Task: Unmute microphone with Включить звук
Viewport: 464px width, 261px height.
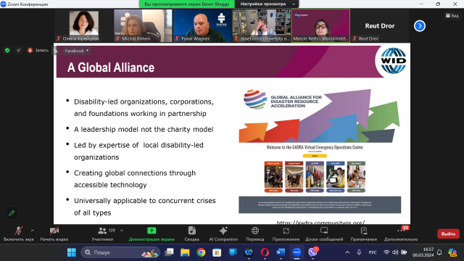Action: click(x=19, y=233)
